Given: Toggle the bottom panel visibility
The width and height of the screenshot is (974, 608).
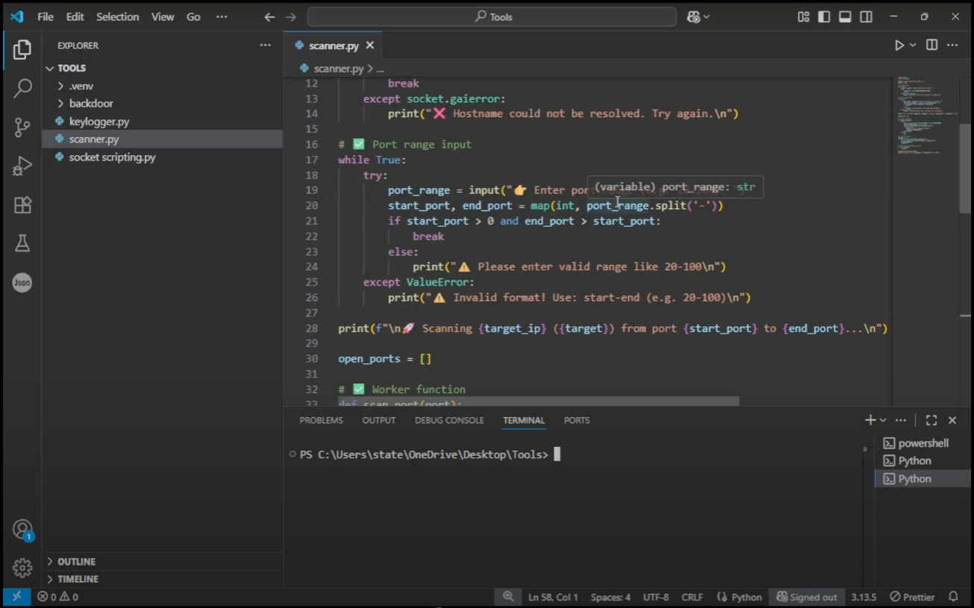Looking at the screenshot, I should click(x=845, y=16).
